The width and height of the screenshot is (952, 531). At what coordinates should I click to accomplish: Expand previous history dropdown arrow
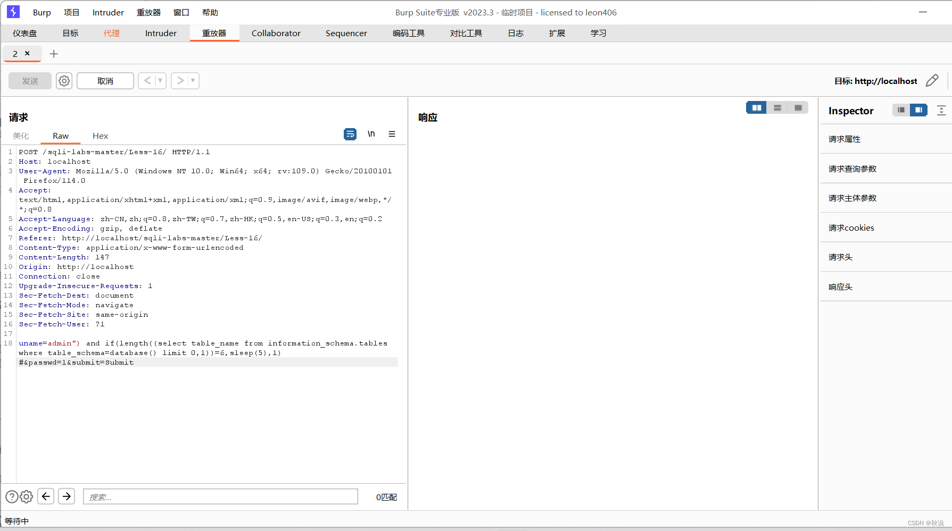click(x=160, y=81)
